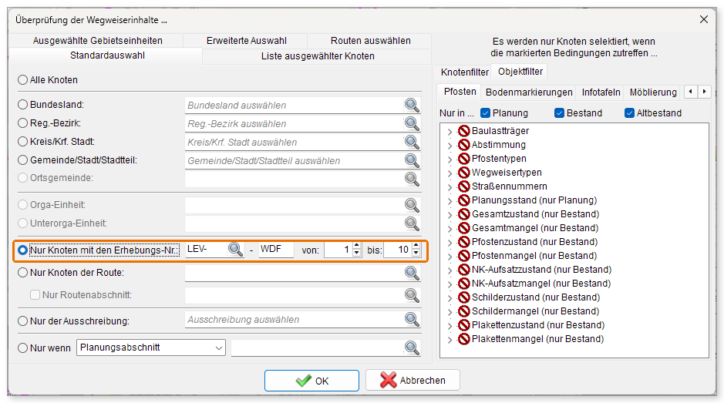Click the Gesamtzustand filter prohibition icon
The image size is (724, 403).
click(x=463, y=214)
